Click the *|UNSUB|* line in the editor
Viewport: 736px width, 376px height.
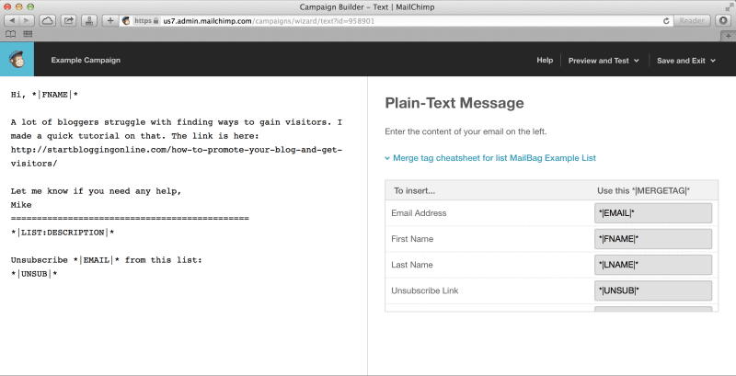(x=34, y=274)
